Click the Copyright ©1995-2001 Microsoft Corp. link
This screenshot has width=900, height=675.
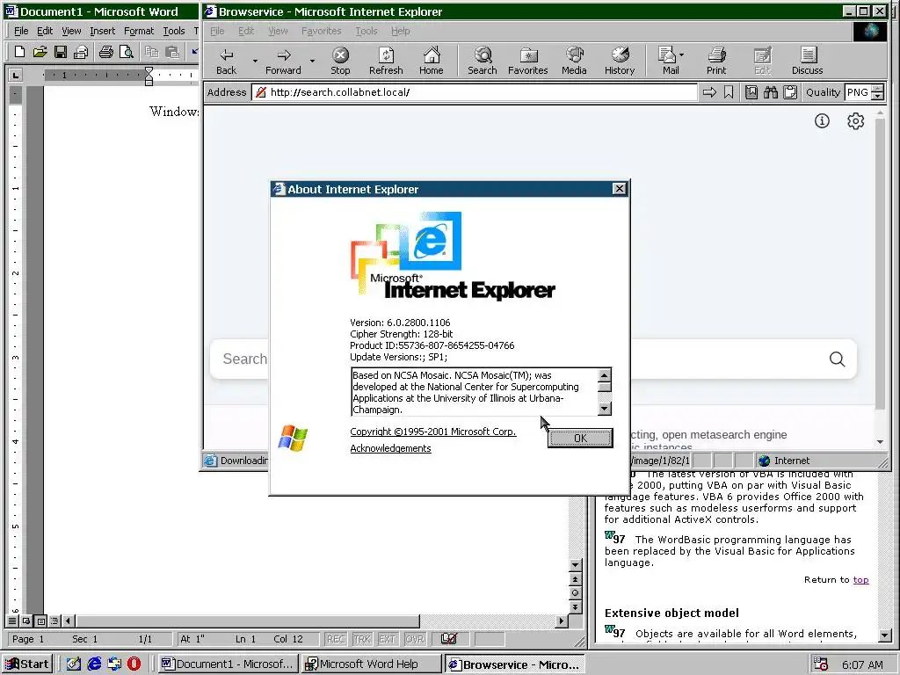tap(432, 432)
